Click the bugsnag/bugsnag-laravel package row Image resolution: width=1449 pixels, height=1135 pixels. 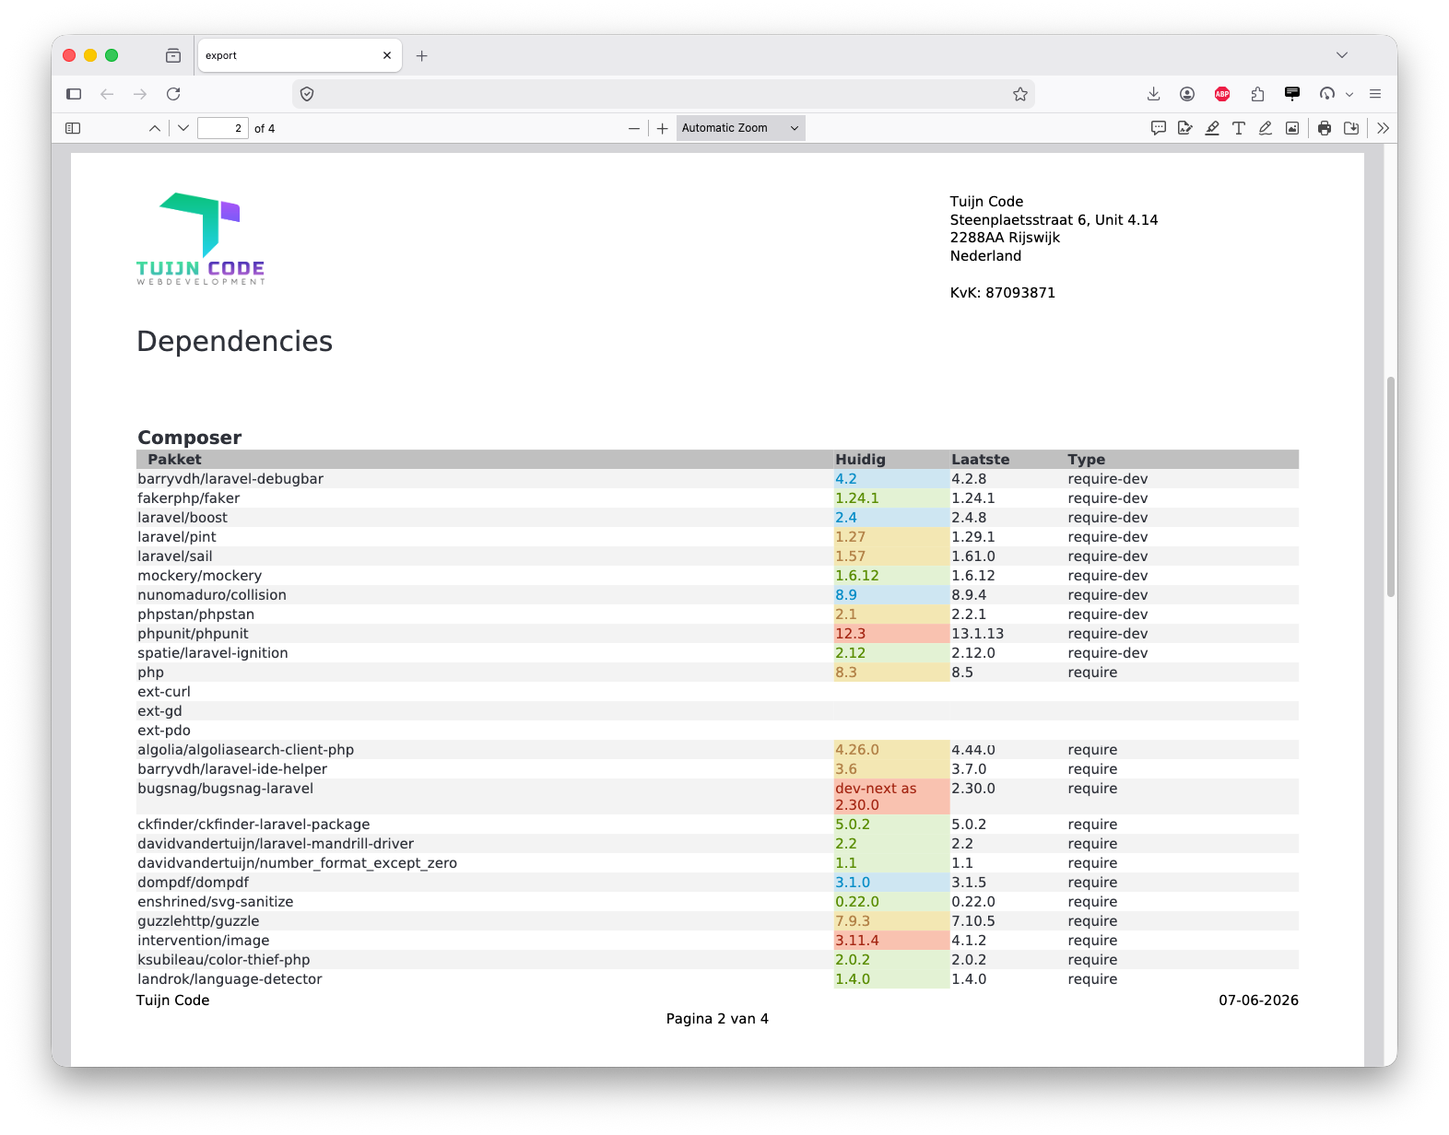[717, 797]
